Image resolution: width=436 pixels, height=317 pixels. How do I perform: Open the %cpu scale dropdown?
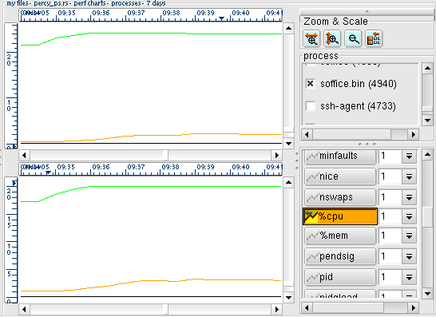pyautogui.click(x=409, y=216)
